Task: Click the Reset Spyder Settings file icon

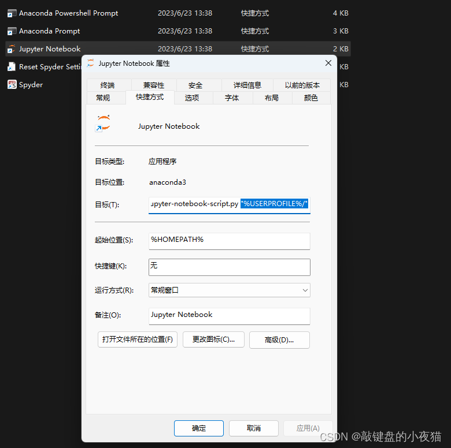Action: coord(12,66)
